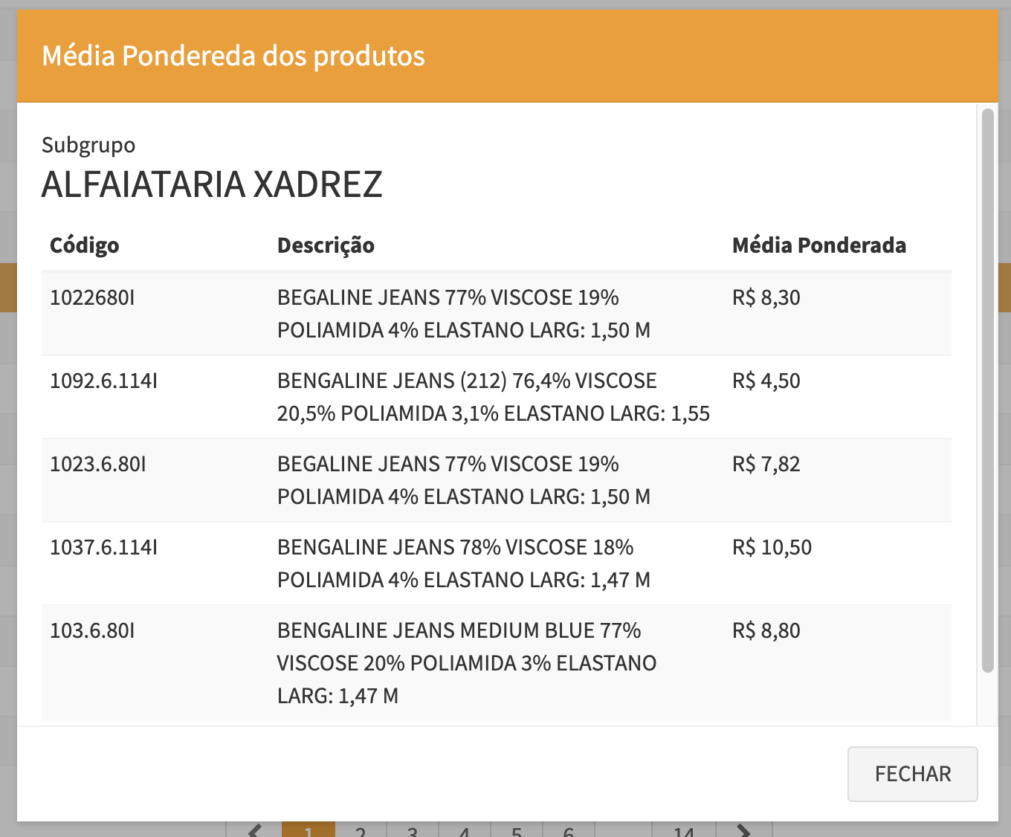Open pagination page 5
Image resolution: width=1011 pixels, height=837 pixels.
pyautogui.click(x=517, y=831)
